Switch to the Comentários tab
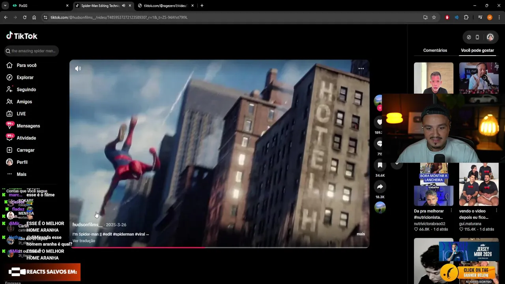Screen dimensions: 505x284 point(435,50)
